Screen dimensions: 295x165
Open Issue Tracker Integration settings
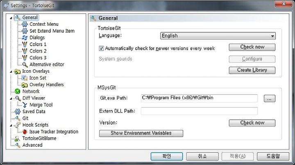tap(54, 132)
